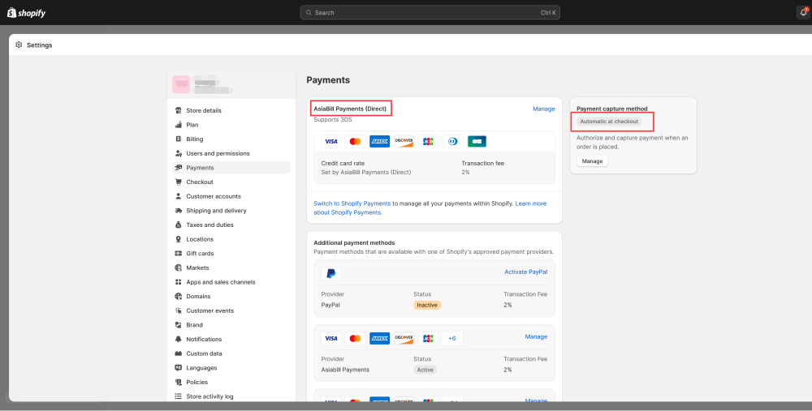Click the Additional payment methods heading
812x411 pixels.
354,242
